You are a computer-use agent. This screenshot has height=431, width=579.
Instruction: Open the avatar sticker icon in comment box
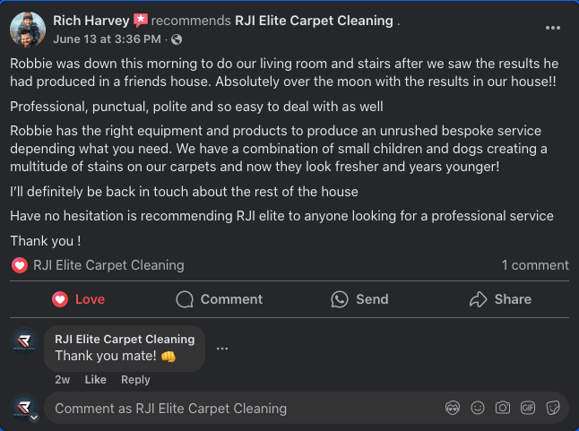(453, 408)
